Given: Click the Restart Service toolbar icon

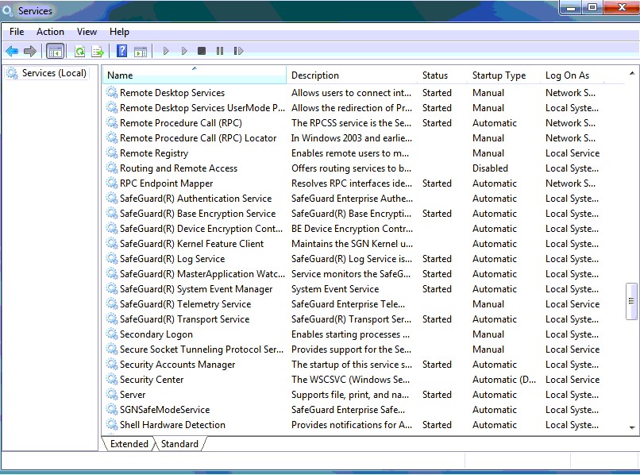Looking at the screenshot, I should pos(238,51).
